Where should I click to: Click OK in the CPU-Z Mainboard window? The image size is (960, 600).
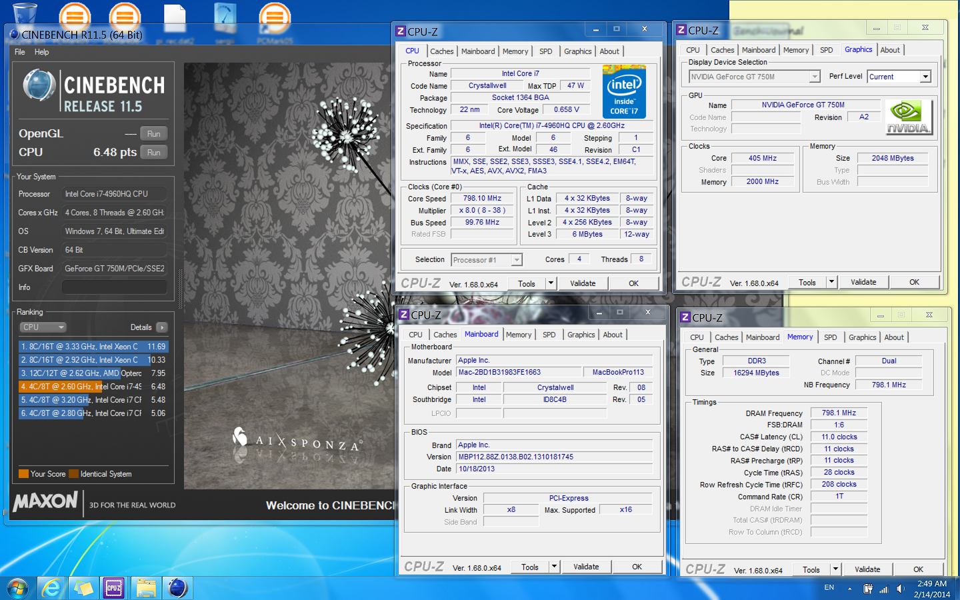pyautogui.click(x=637, y=567)
